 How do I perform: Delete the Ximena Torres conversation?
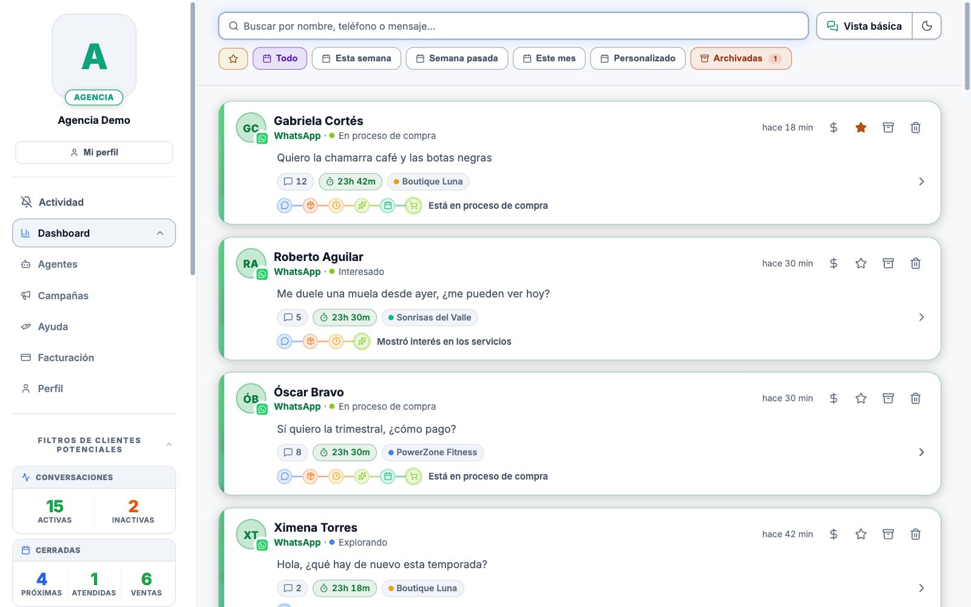coord(915,534)
